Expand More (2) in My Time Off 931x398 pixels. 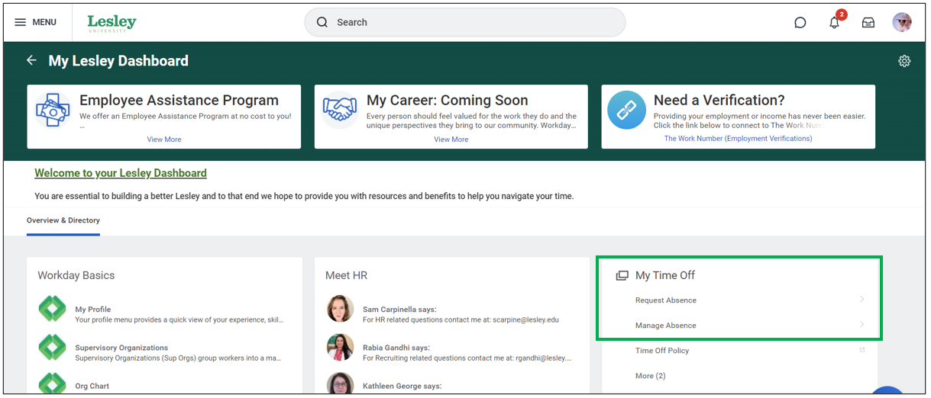(651, 376)
